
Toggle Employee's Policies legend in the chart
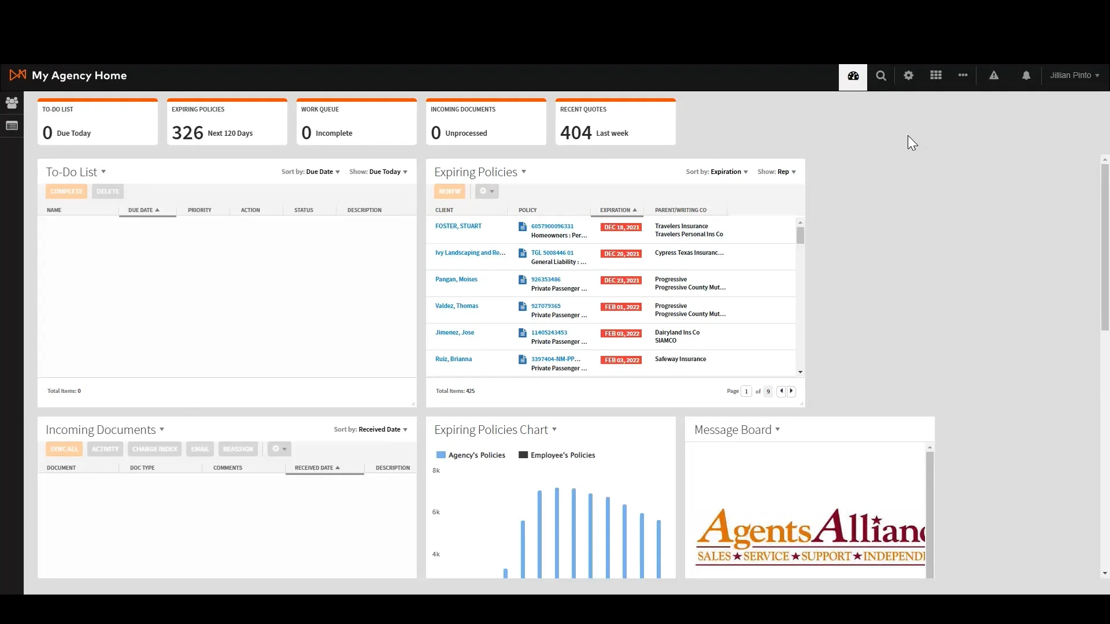(557, 455)
